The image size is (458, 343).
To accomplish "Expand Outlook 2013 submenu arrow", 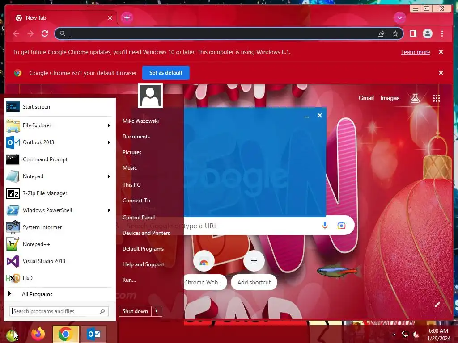I will pos(109,142).
